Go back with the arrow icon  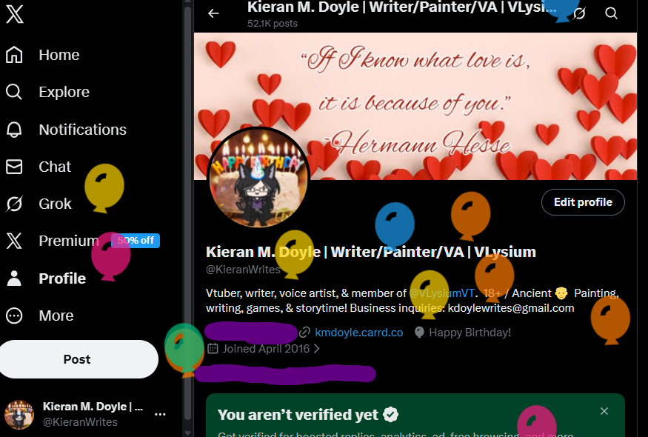point(213,13)
